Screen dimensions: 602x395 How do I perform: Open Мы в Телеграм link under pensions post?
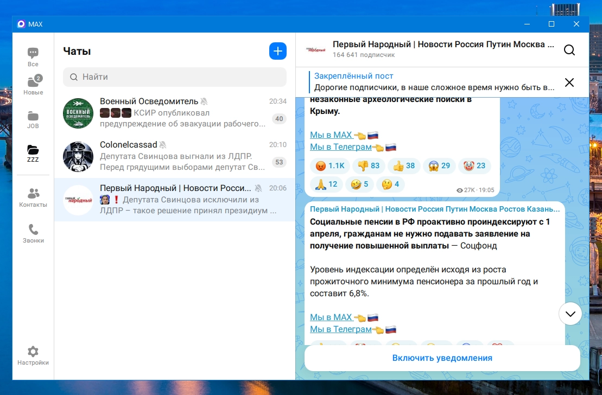point(341,329)
